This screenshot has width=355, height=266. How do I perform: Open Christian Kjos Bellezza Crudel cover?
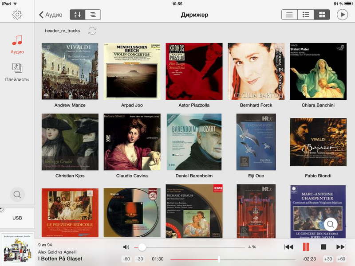[x=70, y=142]
